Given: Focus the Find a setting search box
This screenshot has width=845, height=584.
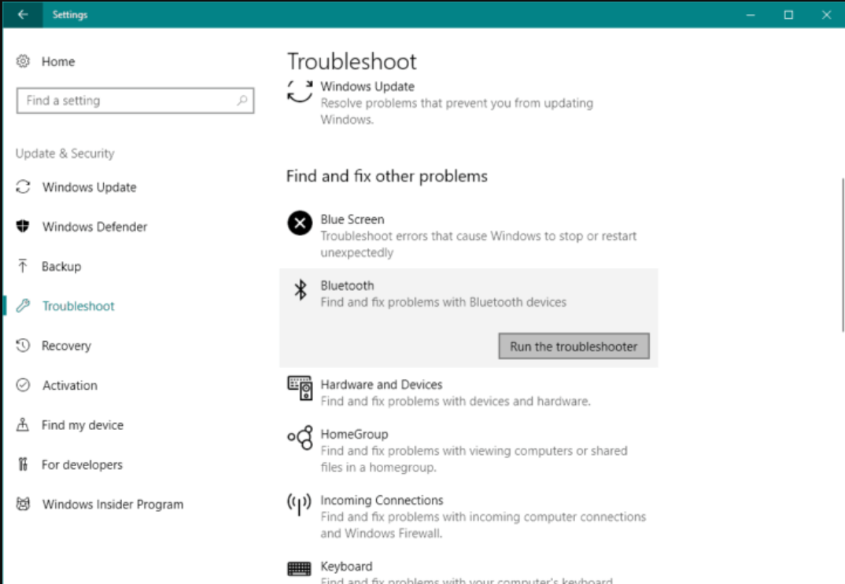Looking at the screenshot, I should tap(126, 101).
